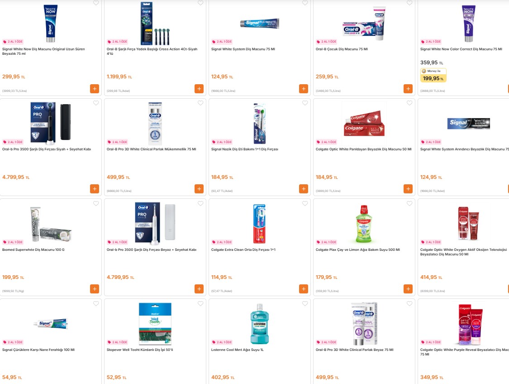Favorite Oral-b Pro 3500 Siyah toothbrush
The image size is (509, 384).
(x=96, y=103)
